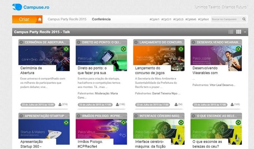
Task: Click Brazil flag badge on Apresentação Startup
Action: click(66, 123)
